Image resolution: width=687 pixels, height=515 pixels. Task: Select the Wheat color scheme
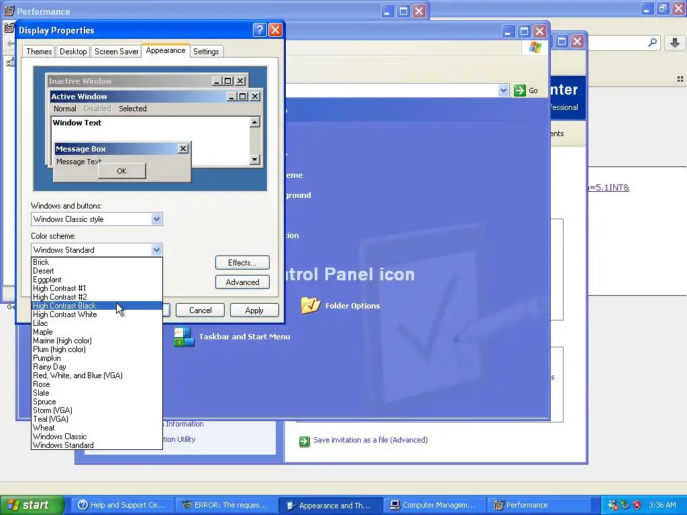pyautogui.click(x=97, y=427)
